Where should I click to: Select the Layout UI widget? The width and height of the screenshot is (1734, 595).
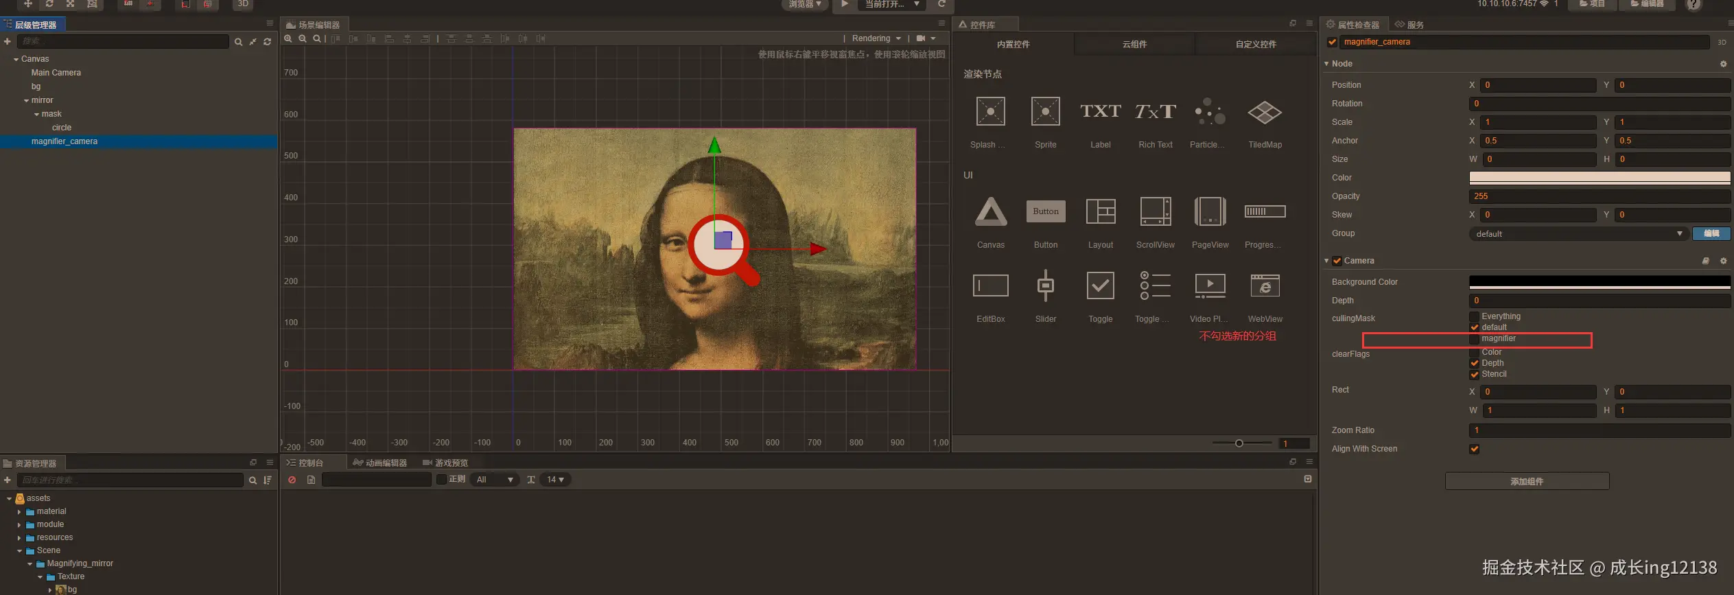1101,211
